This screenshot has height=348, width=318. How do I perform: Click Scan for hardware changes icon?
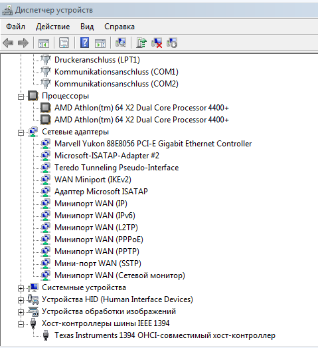point(121,43)
